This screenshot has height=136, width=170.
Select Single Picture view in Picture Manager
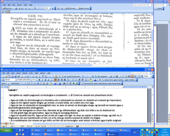click(x=9, y=12)
